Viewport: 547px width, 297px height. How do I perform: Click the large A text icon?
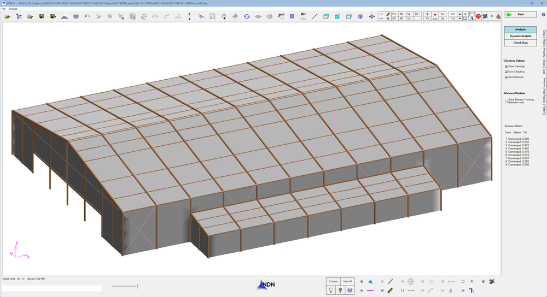pyautogui.click(x=472, y=19)
